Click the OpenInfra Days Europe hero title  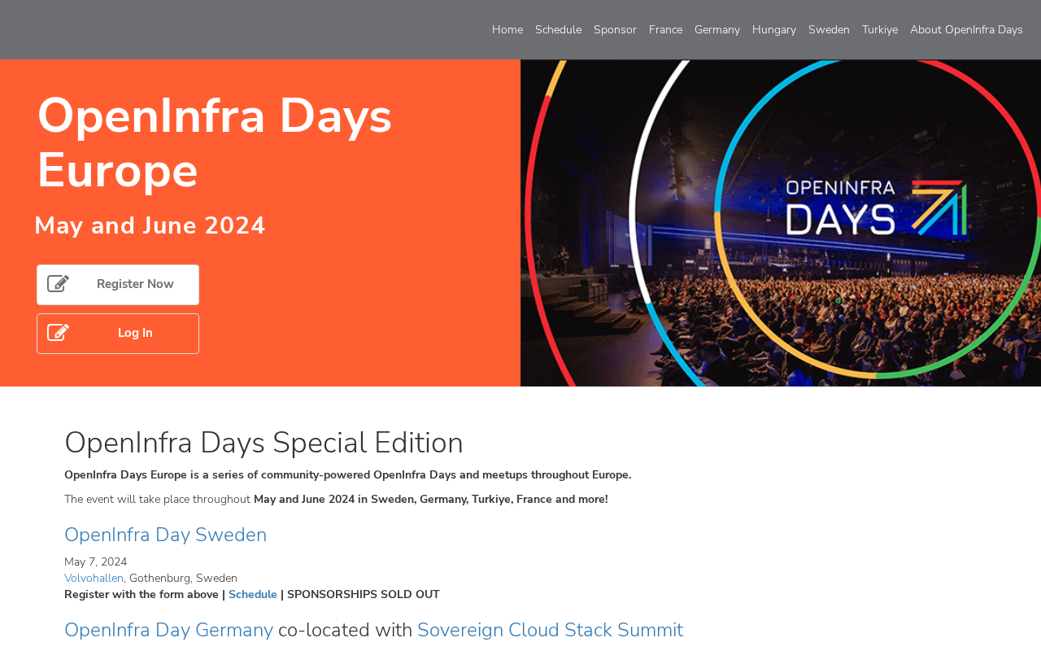(x=215, y=142)
